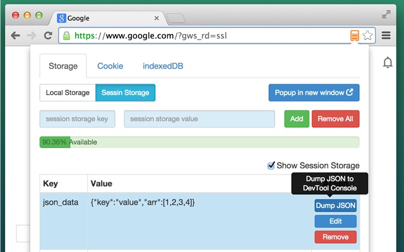Viewport: 404px width, 252px height.
Task: Click Popup in new window button
Action: click(314, 93)
